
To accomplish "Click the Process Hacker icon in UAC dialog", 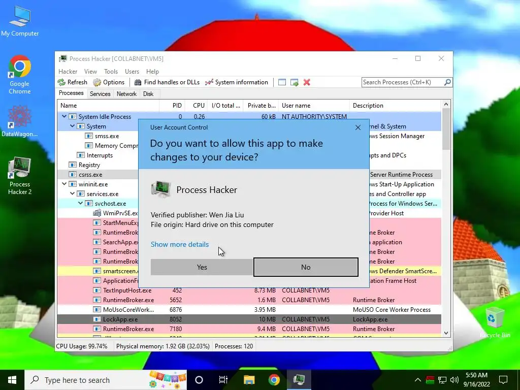I will tap(161, 189).
